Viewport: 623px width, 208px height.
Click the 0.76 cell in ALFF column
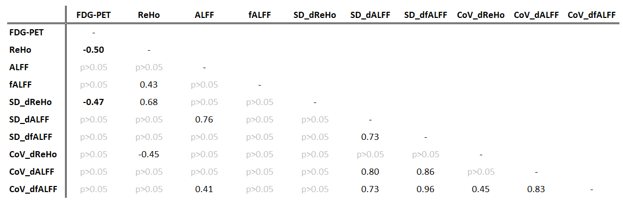[204, 119]
